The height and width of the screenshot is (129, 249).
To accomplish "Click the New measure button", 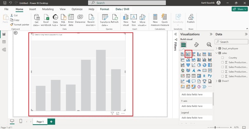I will pos(155,20).
